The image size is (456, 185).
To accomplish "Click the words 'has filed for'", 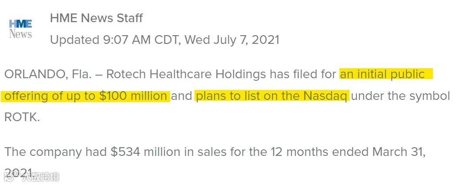I will pyautogui.click(x=302, y=74).
